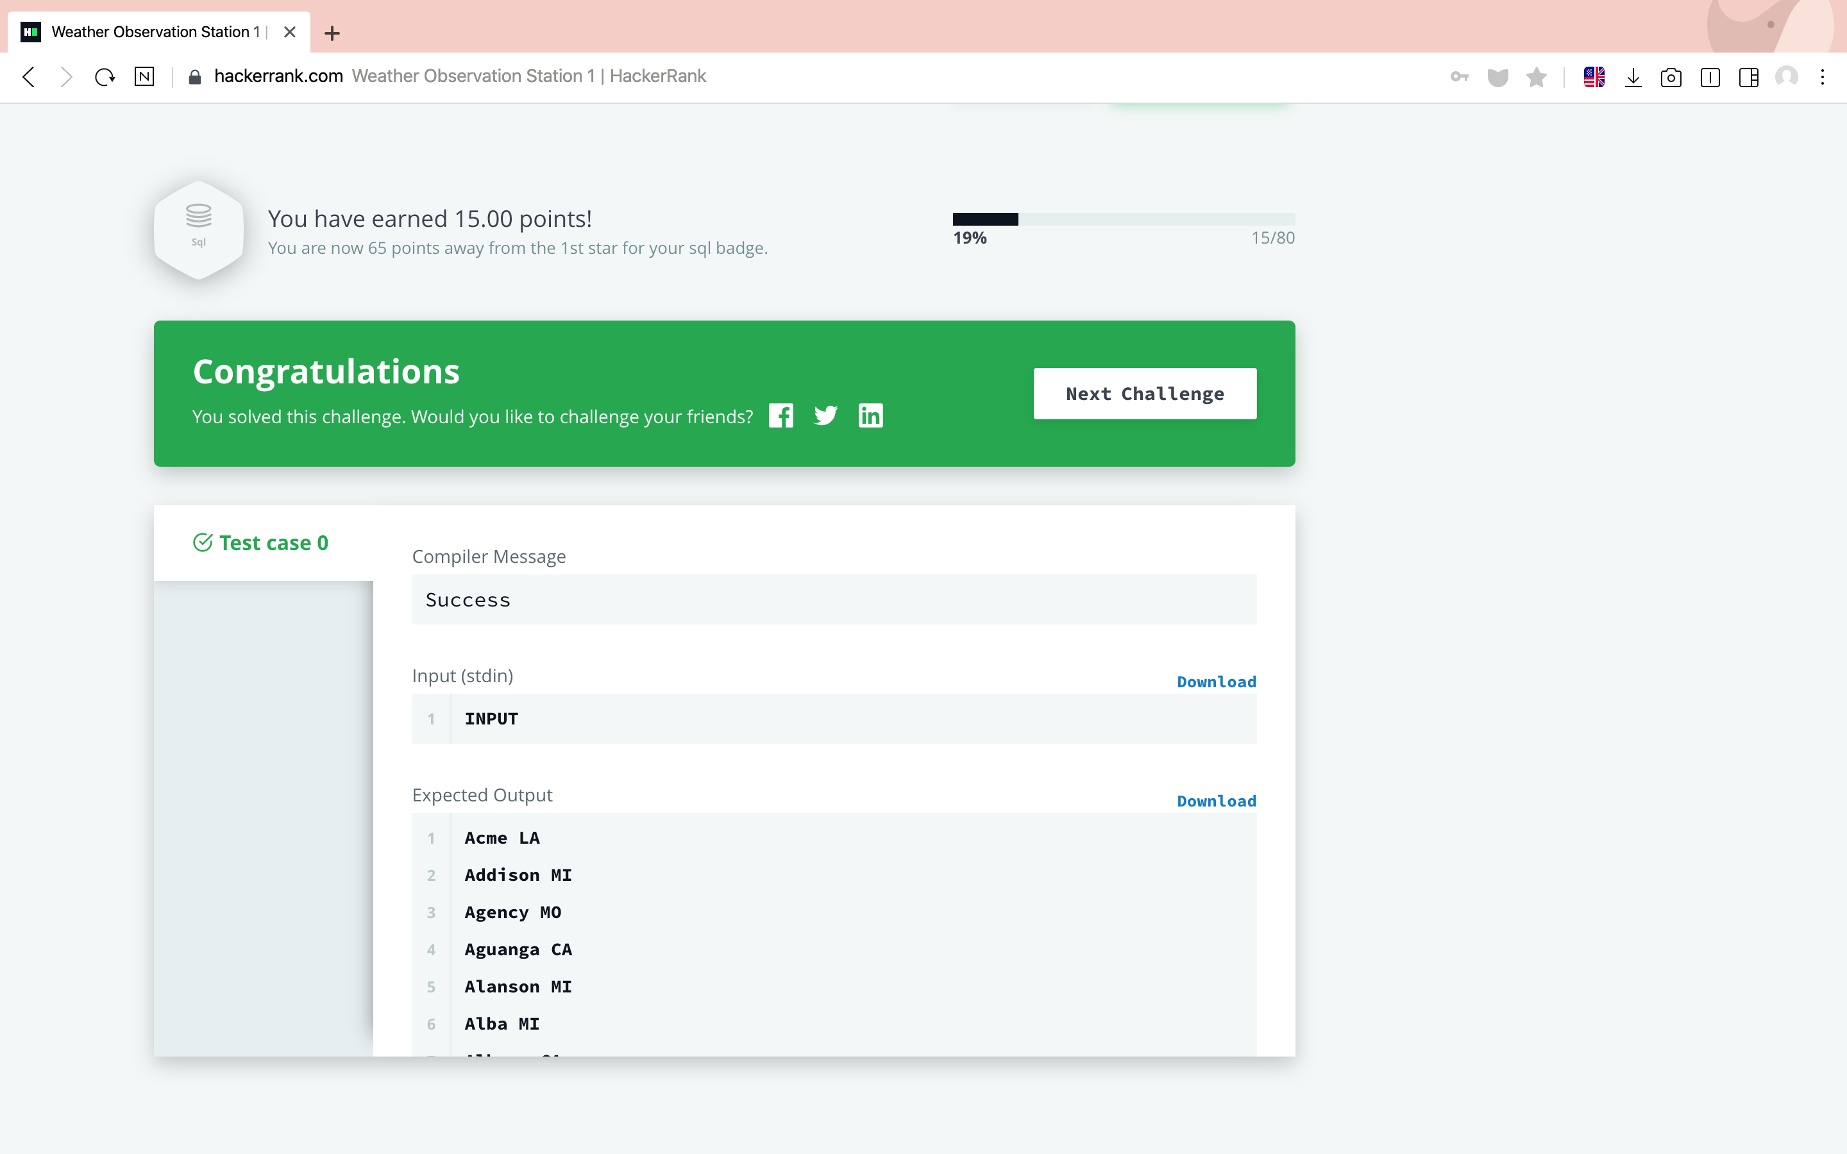Open the reader view panel icon
The image size is (1847, 1154).
(1710, 77)
